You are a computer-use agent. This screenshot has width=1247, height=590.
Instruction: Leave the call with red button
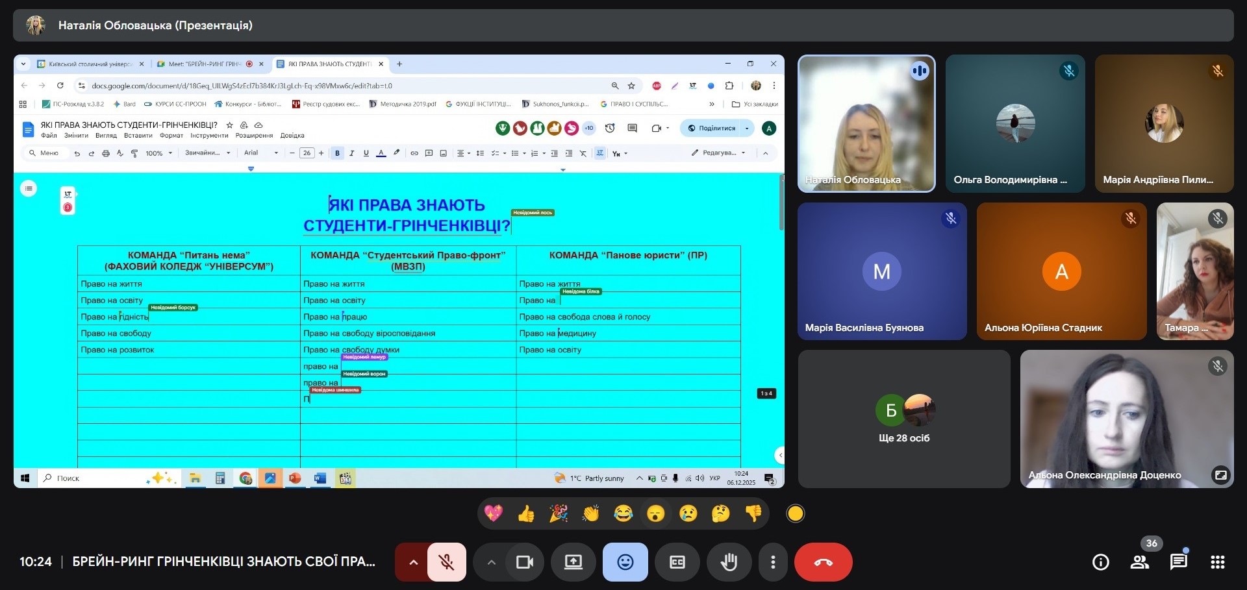tap(823, 562)
